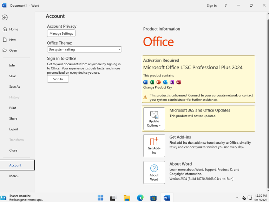Screen dimensions: 269x202
Task: Click the Product Information heading
Action: [162, 29]
